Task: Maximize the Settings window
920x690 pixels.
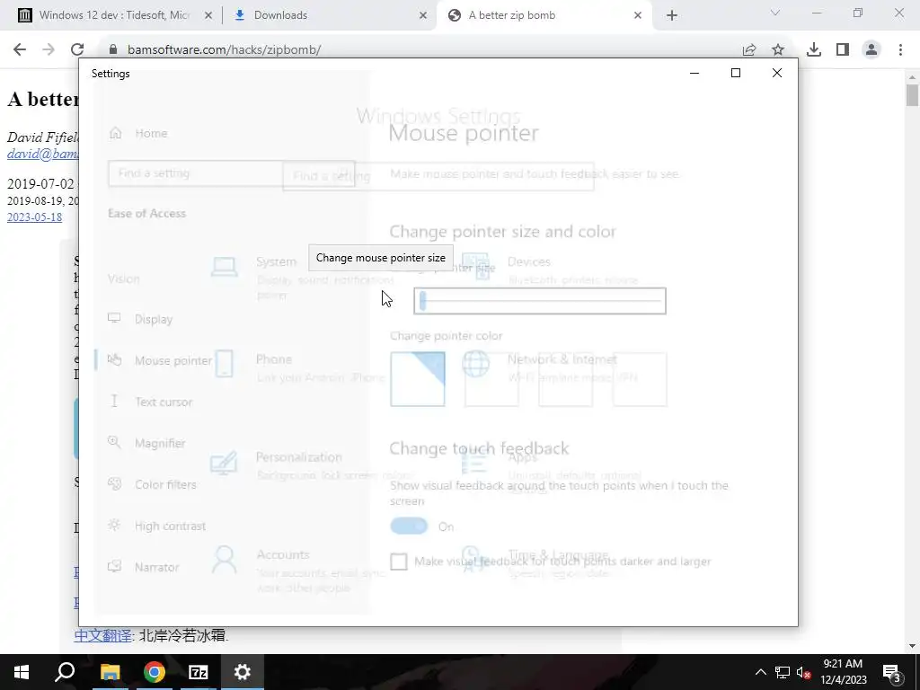Action: [x=736, y=73]
